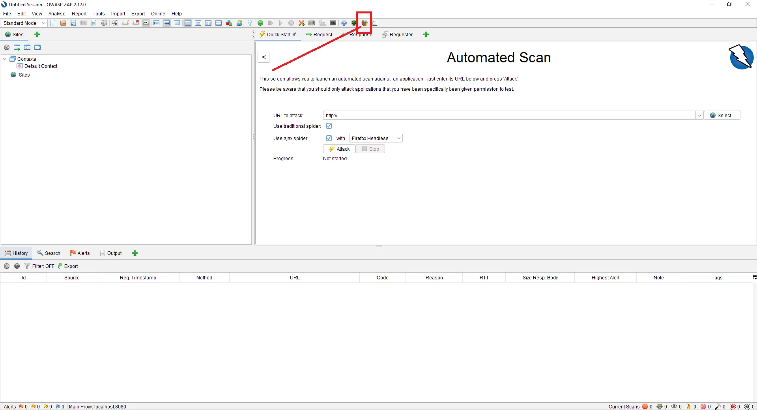
Task: Click the Firefox browser launch icon
Action: (364, 23)
